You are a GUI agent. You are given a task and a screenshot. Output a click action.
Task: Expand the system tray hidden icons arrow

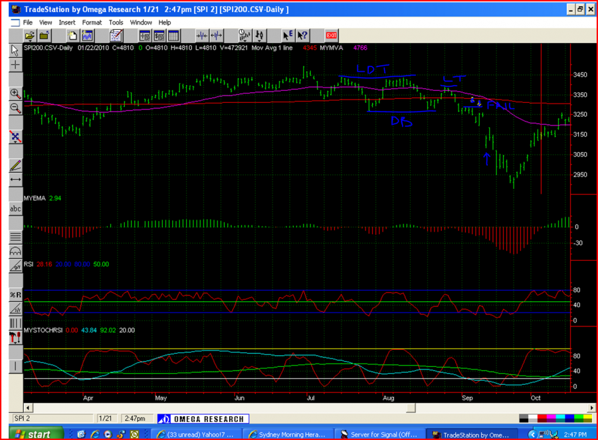(x=532, y=434)
